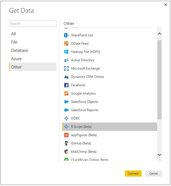Viewport: 171px width, 186px height.
Task: Select the File category
Action: tap(33, 42)
